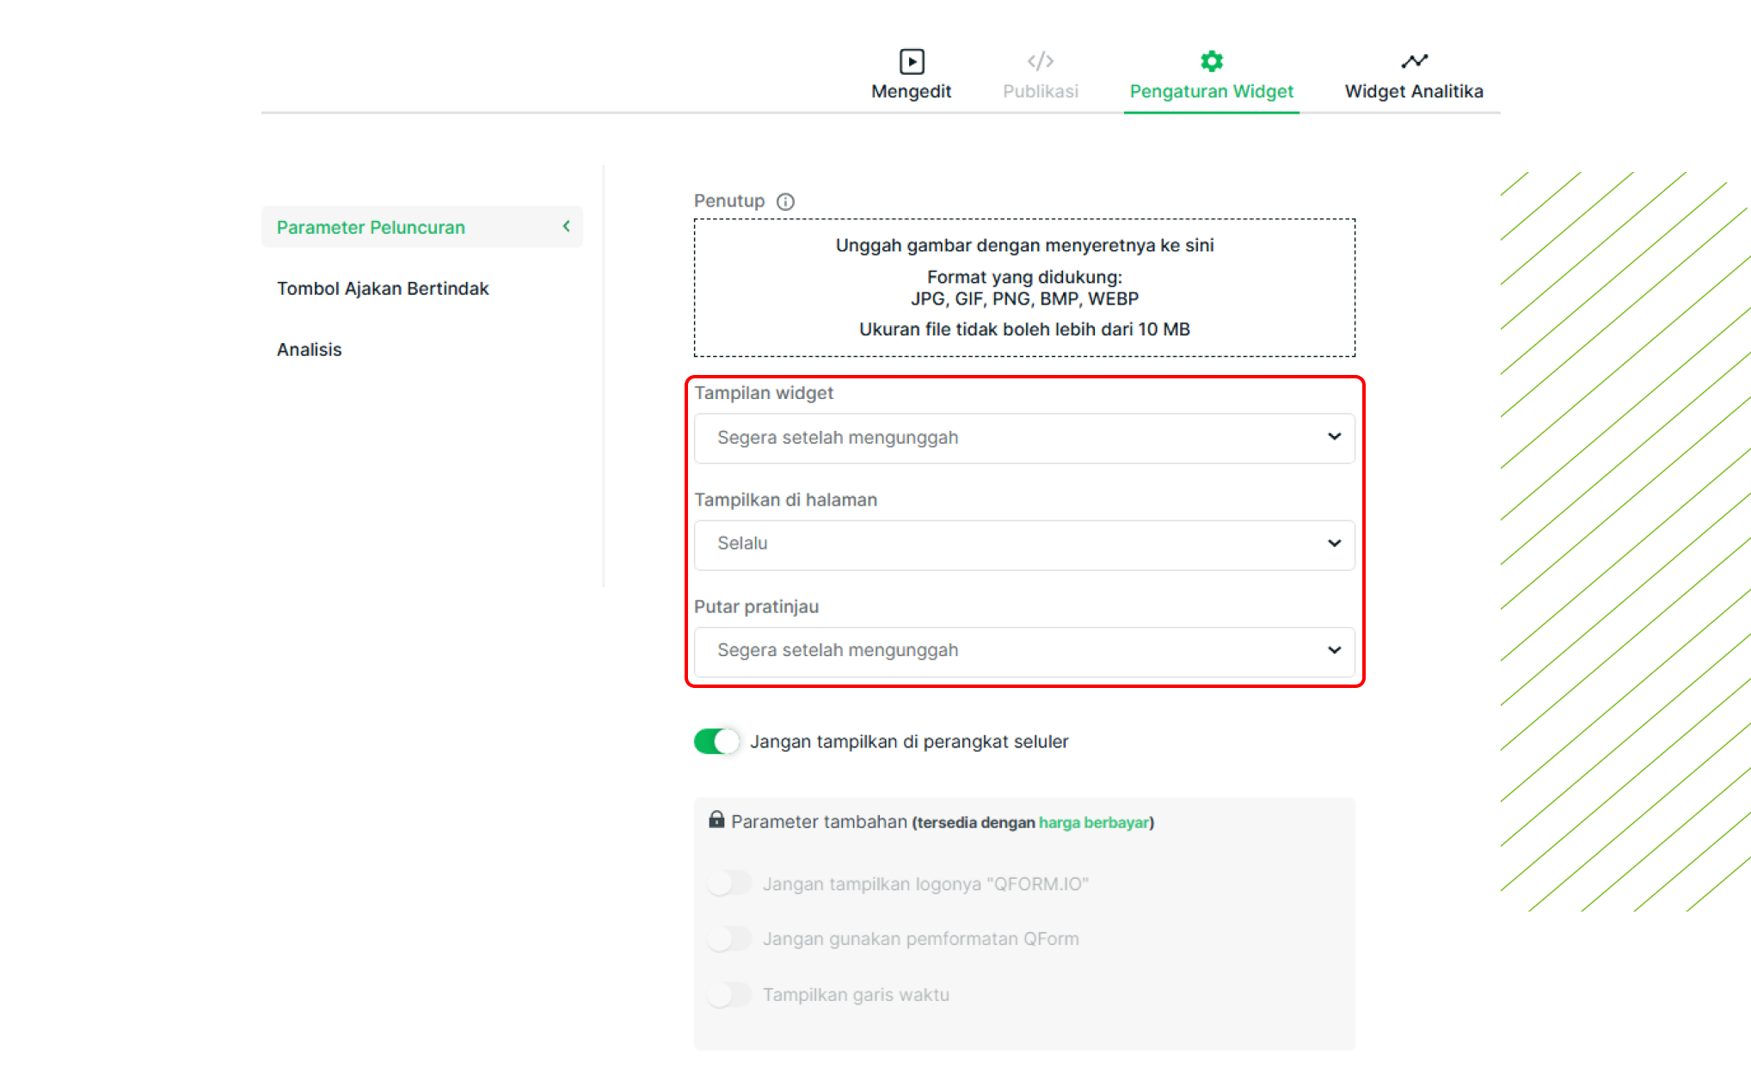Open the Tampilan widget dropdown
Image resolution: width=1751 pixels, height=1087 pixels.
tap(1023, 438)
